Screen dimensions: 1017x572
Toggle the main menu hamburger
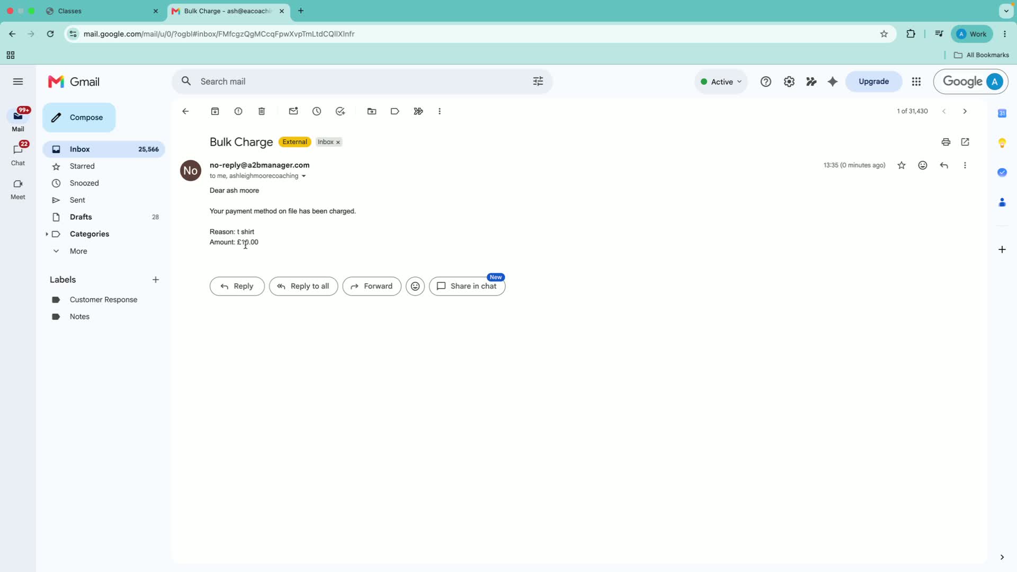click(x=18, y=82)
